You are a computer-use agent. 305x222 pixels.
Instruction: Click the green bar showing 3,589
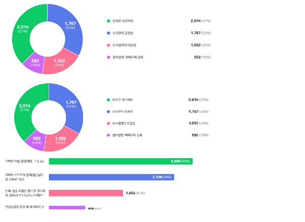102,161
